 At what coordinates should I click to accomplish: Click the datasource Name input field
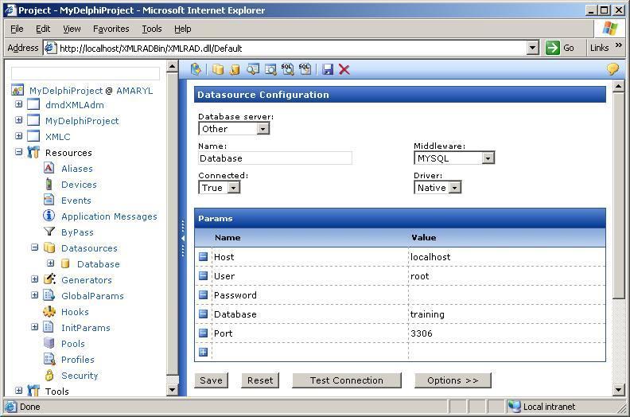pyautogui.click(x=274, y=158)
